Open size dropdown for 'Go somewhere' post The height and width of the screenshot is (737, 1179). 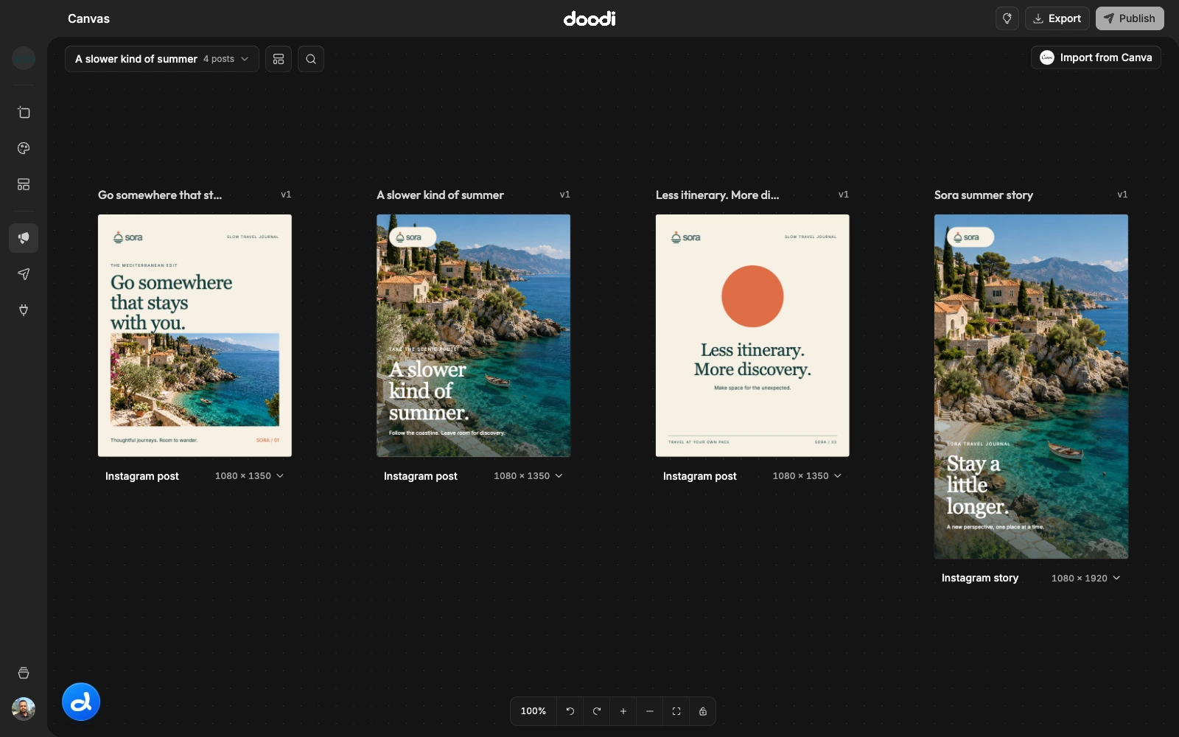pos(249,476)
